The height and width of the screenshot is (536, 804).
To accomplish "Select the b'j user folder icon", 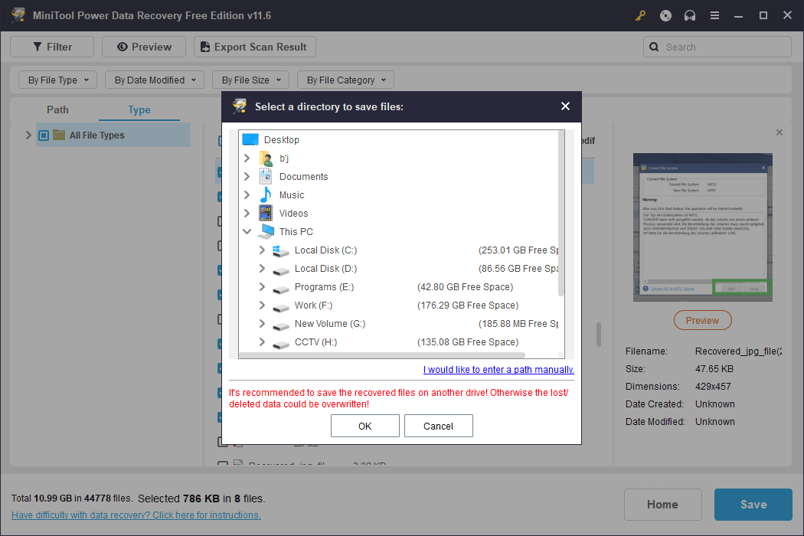I will 266,159.
